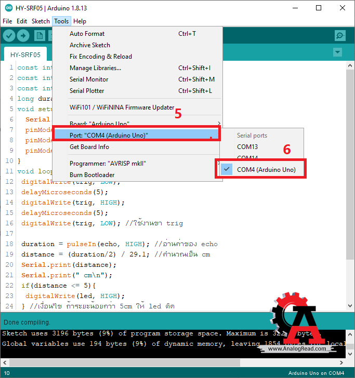Image resolution: width=355 pixels, height=378 pixels.
Task: Launch Serial Plotter from Tools menu
Action: (x=137, y=91)
